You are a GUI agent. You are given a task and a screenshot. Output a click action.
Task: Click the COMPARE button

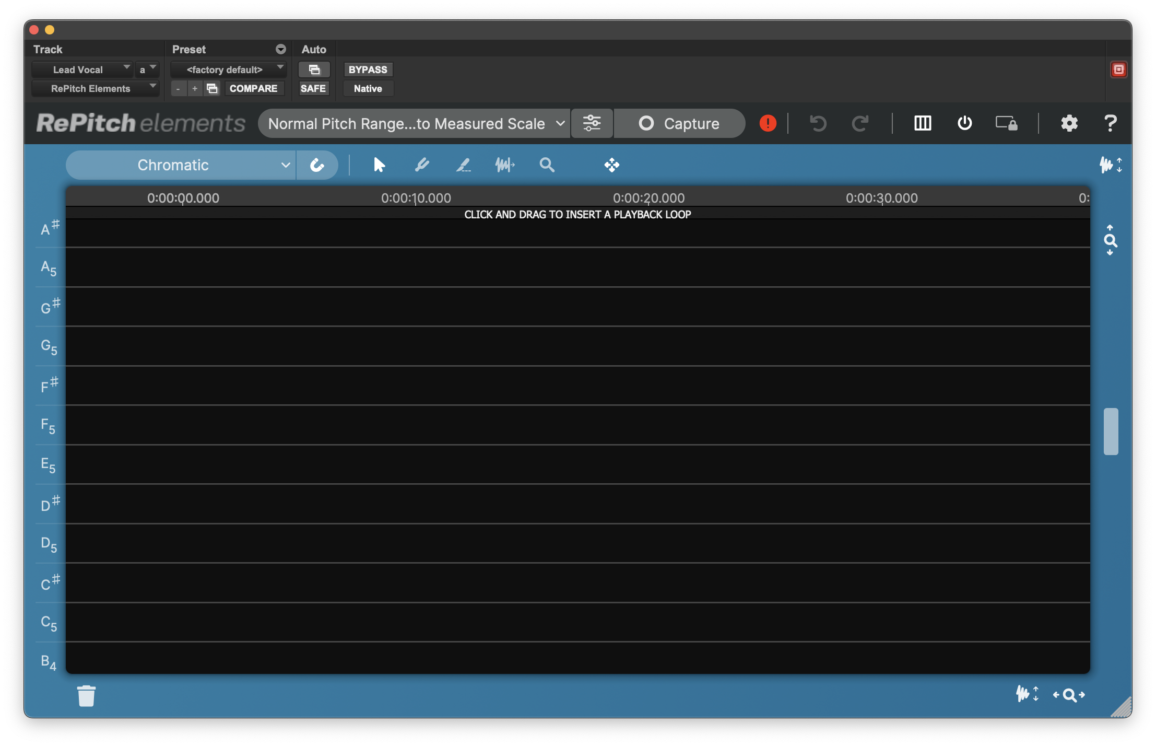click(253, 88)
